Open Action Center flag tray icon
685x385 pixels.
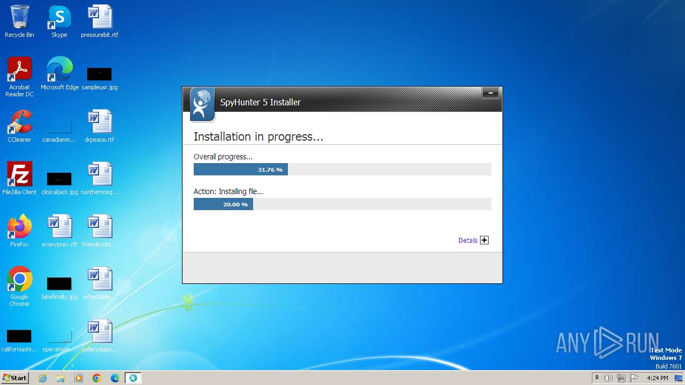pyautogui.click(x=634, y=378)
